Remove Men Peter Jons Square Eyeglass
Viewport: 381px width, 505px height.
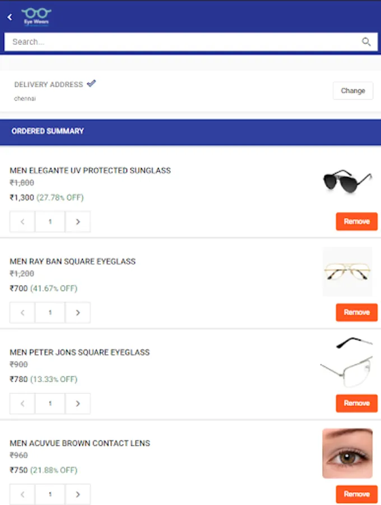[x=356, y=403]
